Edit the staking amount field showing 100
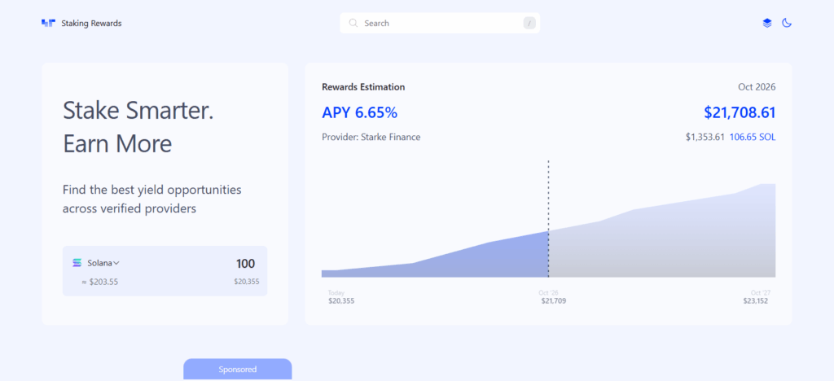Viewport: 834px width, 381px height. click(x=244, y=264)
